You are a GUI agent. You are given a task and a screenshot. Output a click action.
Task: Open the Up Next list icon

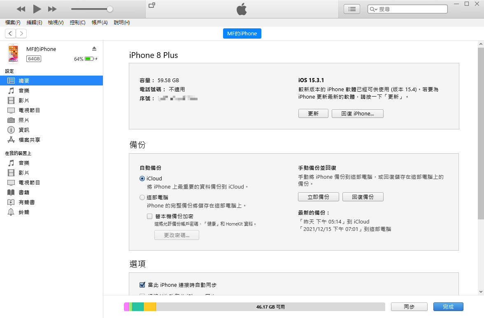351,9
